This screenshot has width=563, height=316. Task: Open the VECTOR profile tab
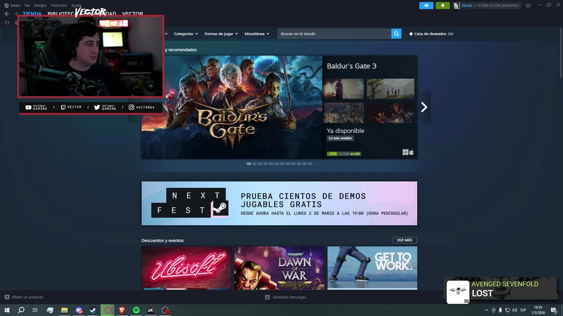(132, 14)
